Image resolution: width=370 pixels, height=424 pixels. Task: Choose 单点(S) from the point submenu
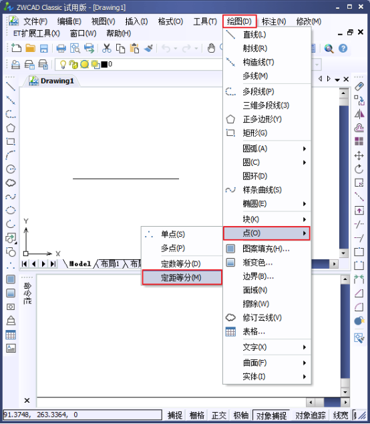coord(182,234)
